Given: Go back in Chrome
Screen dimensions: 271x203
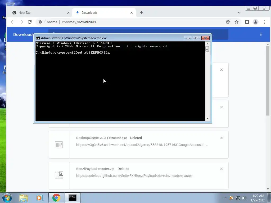Looking at the screenshot, I should (13, 22).
